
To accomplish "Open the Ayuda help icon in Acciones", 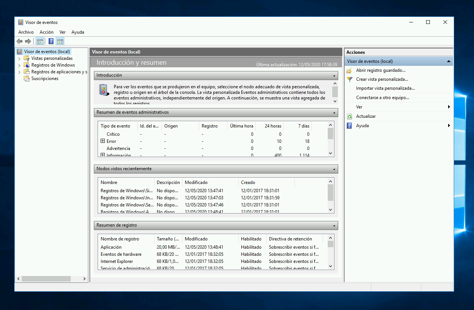I will click(x=349, y=125).
